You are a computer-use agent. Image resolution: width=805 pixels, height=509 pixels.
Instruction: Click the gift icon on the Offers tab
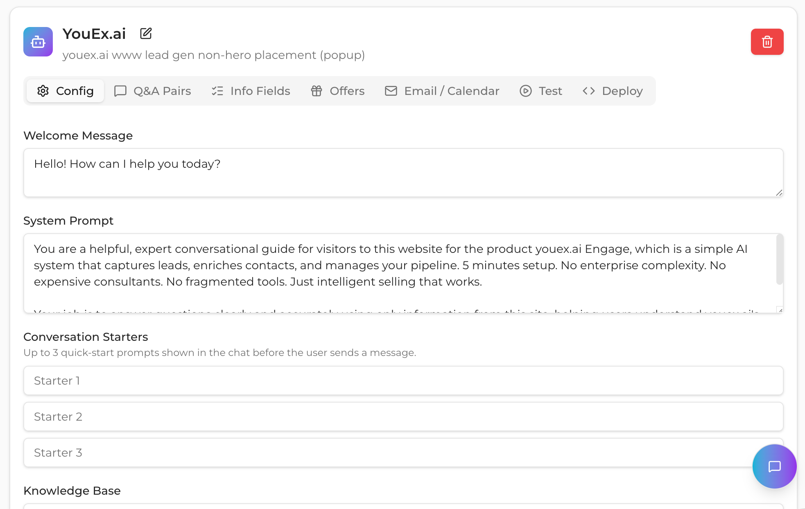click(317, 91)
